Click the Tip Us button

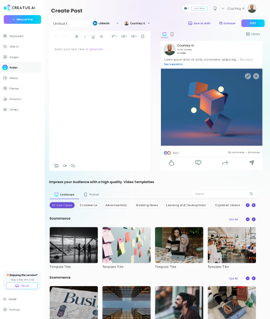coord(22,286)
